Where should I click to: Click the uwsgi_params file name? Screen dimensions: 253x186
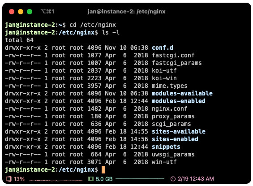coord(173,155)
